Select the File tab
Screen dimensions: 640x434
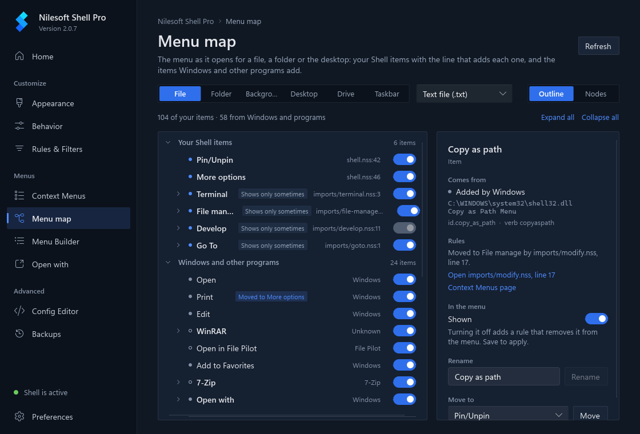(x=180, y=94)
